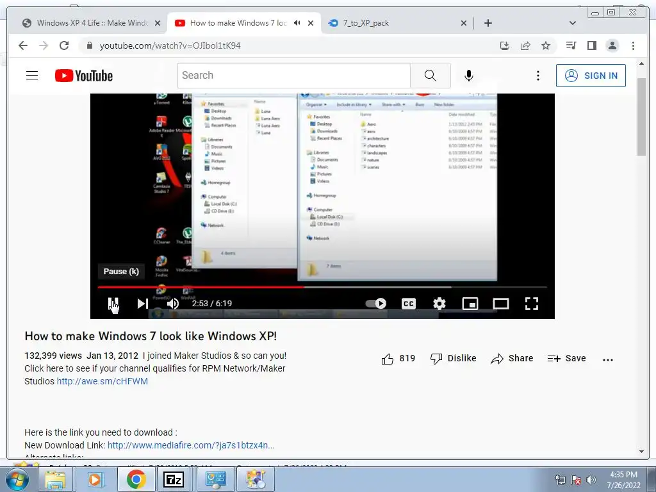Open 7-Zip from the taskbar
The height and width of the screenshot is (492, 656).
174,479
